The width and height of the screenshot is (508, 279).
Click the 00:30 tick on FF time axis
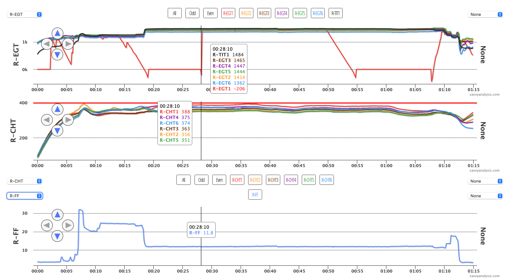click(x=212, y=271)
